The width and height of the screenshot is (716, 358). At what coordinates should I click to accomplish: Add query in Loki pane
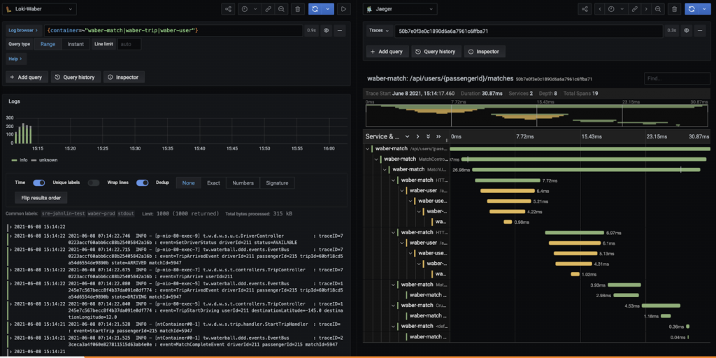click(x=27, y=77)
